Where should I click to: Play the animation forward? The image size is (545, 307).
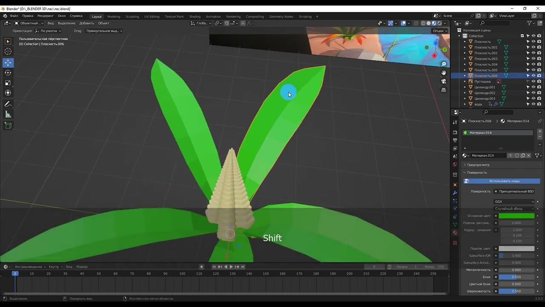point(231,267)
